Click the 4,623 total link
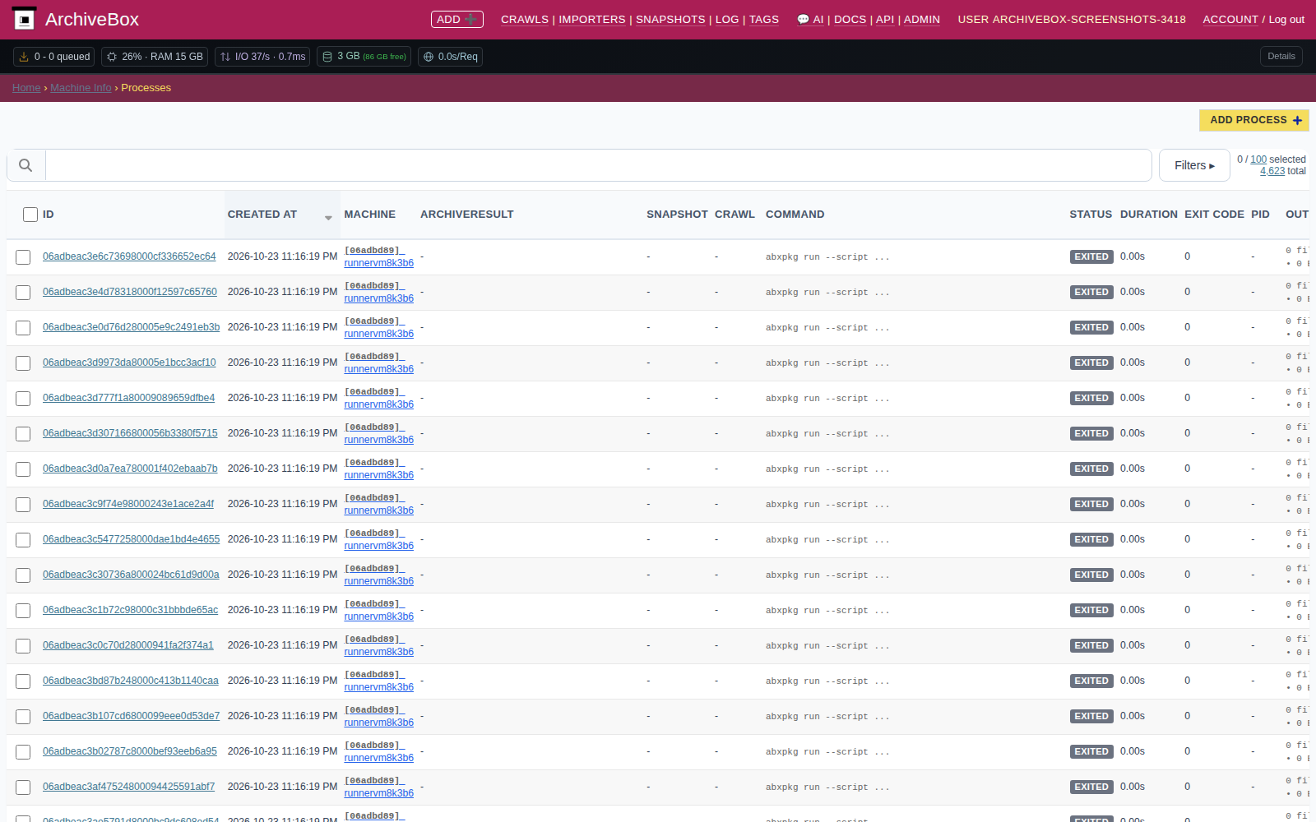Screen dimensions: 1316x822 [1272, 171]
